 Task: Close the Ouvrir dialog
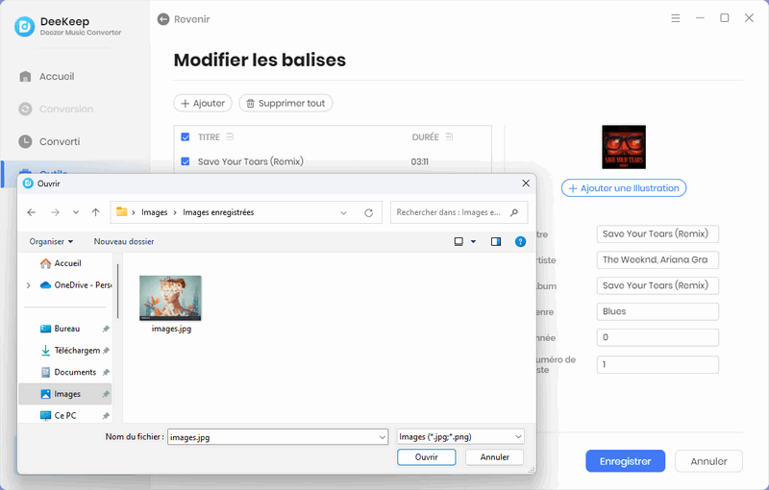pyautogui.click(x=526, y=184)
